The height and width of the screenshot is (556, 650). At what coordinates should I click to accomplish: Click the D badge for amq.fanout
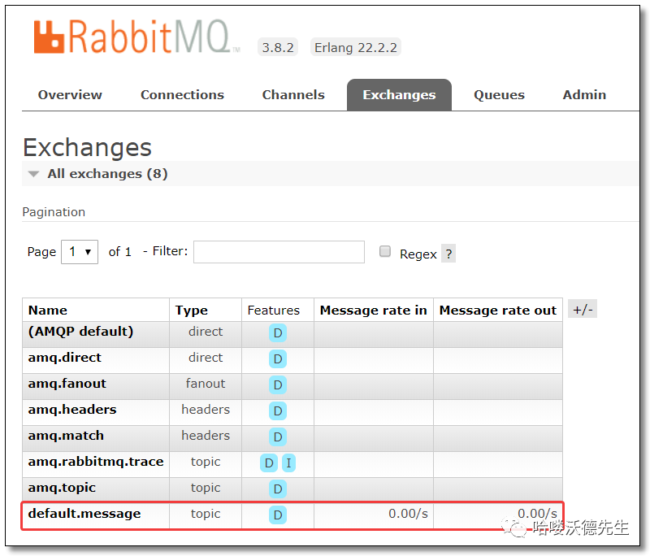pos(278,385)
